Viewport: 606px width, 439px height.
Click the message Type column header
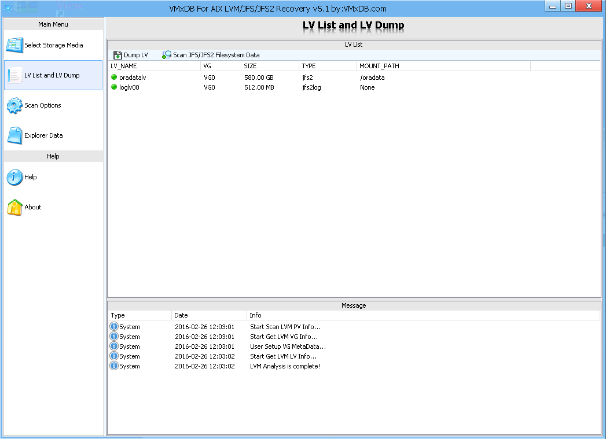139,315
